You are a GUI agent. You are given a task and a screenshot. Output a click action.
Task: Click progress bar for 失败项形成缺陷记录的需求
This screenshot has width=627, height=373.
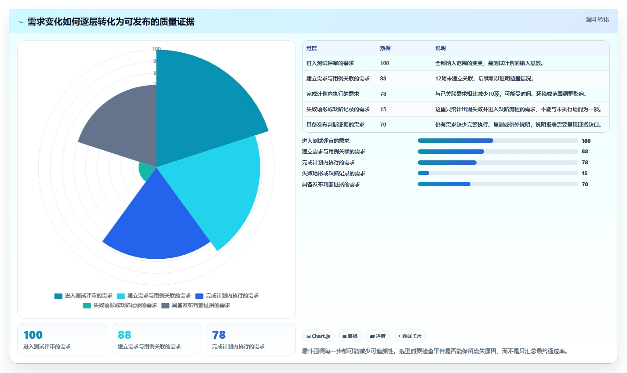click(498, 174)
